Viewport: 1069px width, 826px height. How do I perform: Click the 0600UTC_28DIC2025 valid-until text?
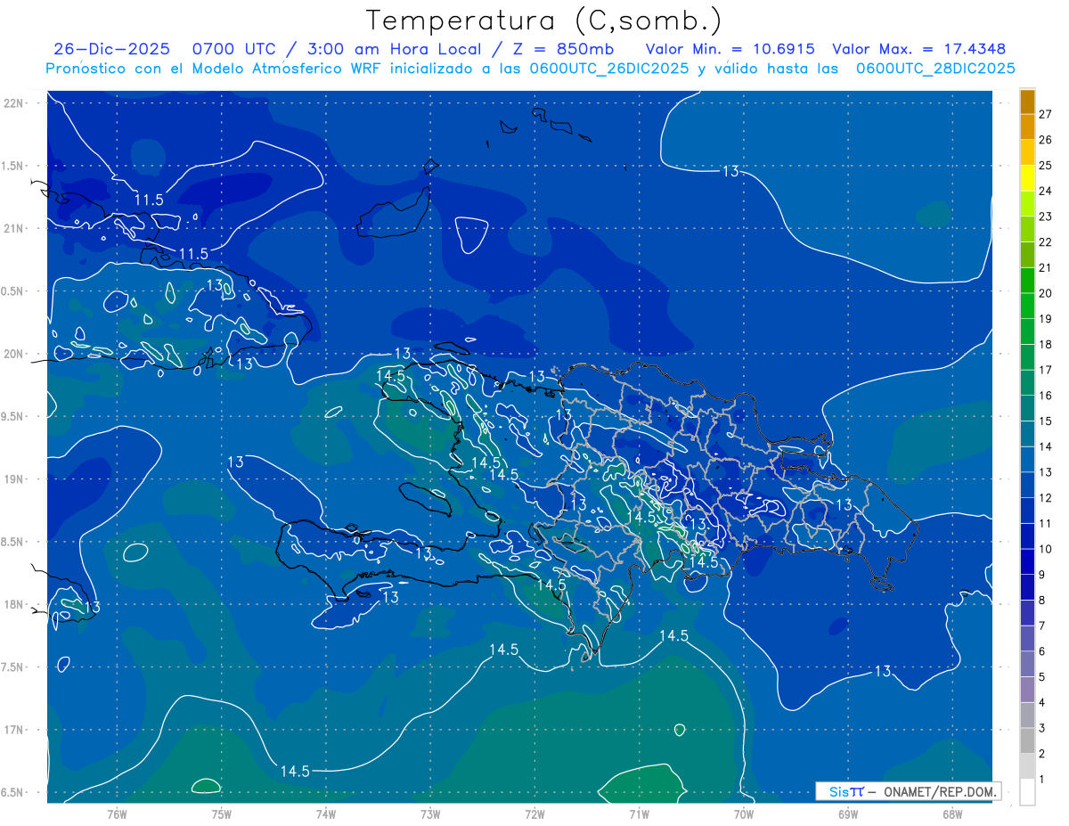click(935, 68)
